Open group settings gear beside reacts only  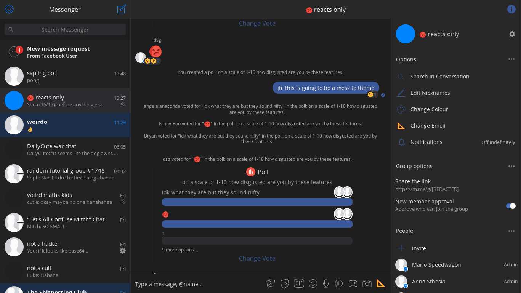tap(512, 34)
